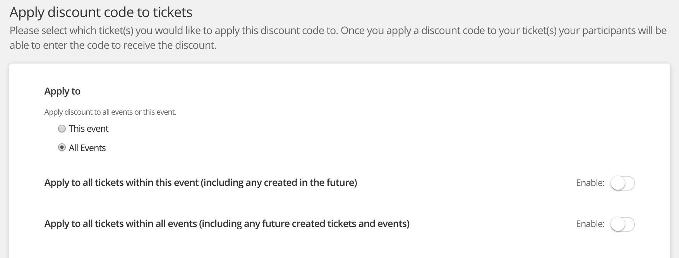Enable apply to all tickets within all events
679x258 pixels.
(x=622, y=224)
